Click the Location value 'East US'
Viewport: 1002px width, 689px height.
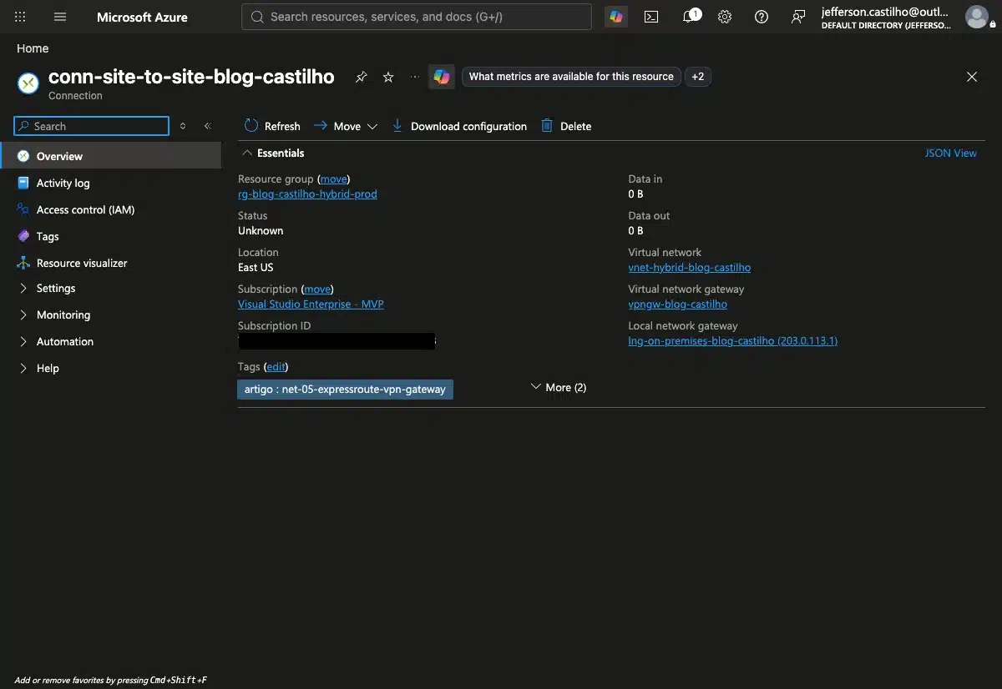click(256, 267)
